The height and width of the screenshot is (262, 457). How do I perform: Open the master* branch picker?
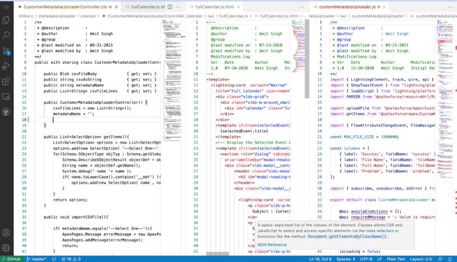click(x=37, y=259)
